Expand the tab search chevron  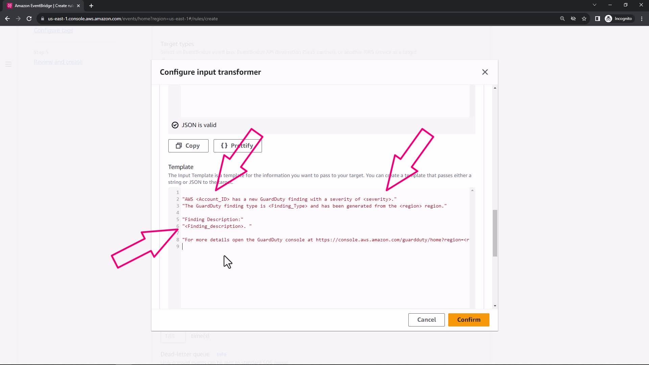pyautogui.click(x=594, y=5)
